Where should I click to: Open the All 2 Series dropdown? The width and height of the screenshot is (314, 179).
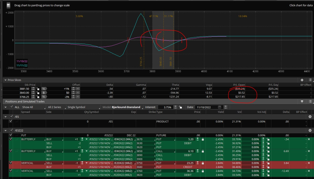coord(55,107)
